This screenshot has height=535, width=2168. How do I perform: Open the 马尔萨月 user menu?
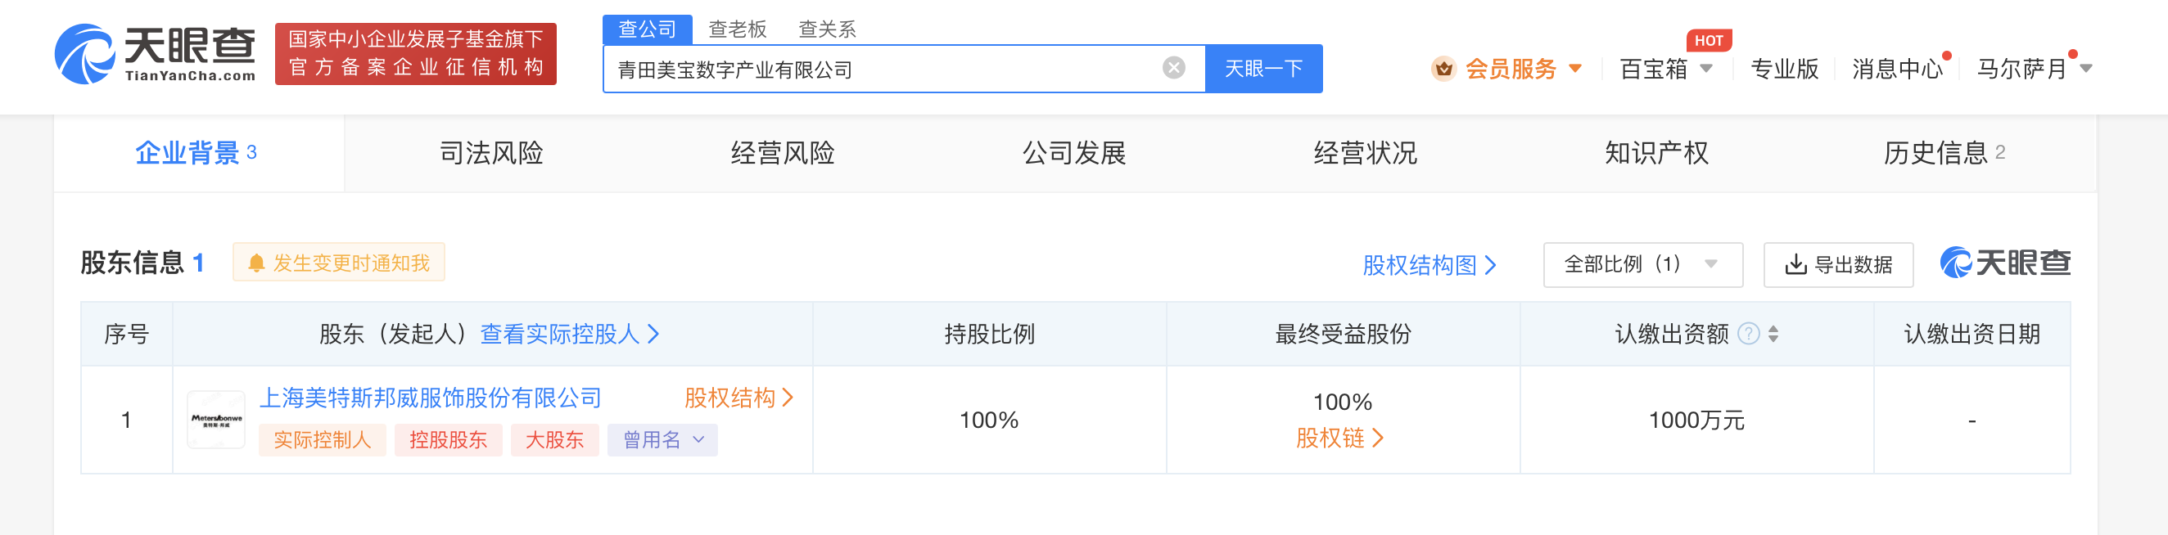pos(2034,69)
